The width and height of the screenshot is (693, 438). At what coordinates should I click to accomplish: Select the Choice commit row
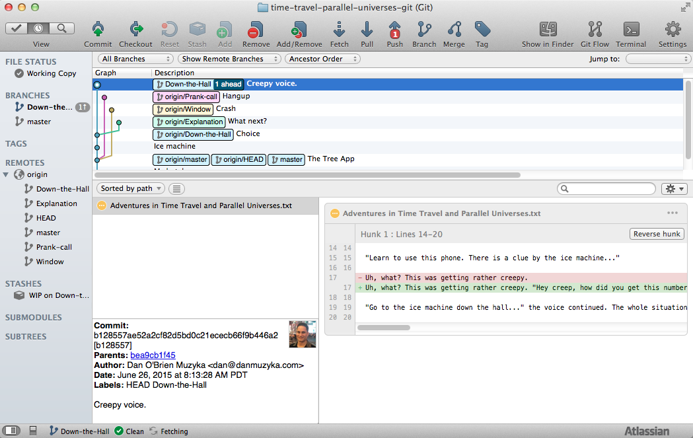(x=388, y=134)
